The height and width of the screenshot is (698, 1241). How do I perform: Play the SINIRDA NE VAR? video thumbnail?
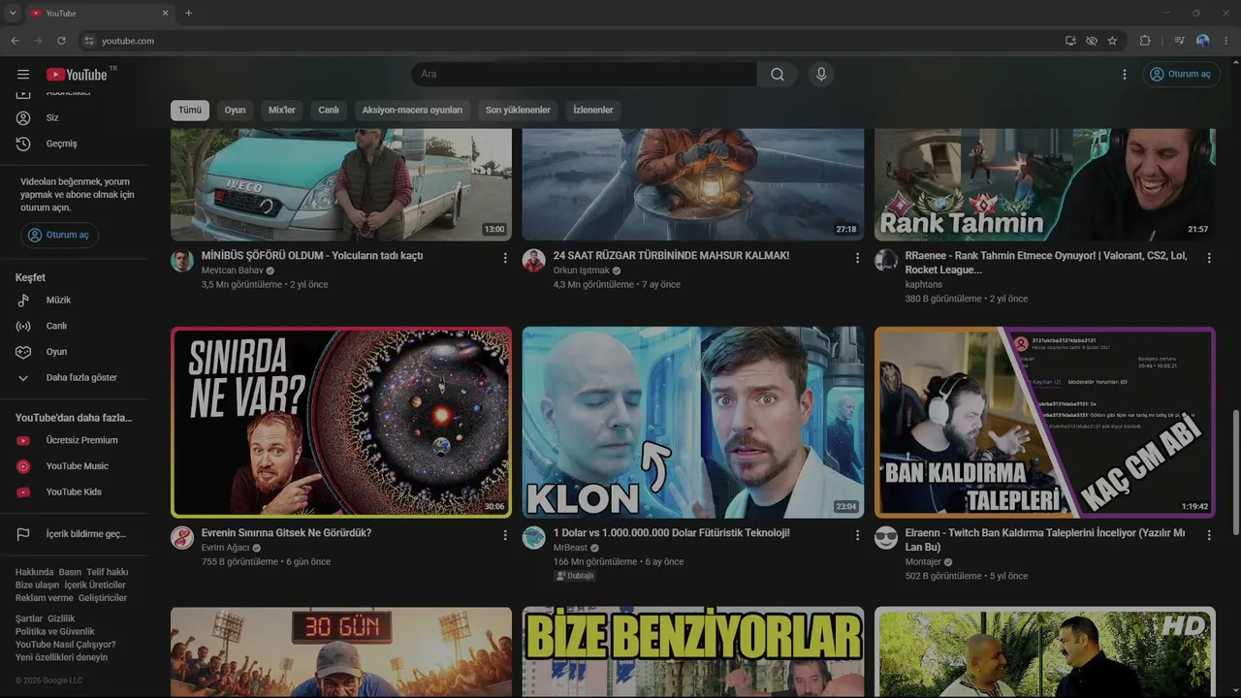click(x=341, y=423)
